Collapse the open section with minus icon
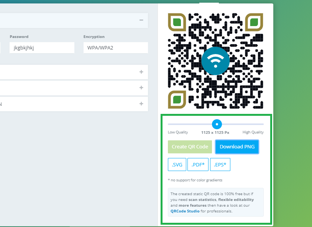Screen dimensions: 312x227 point(141,20)
